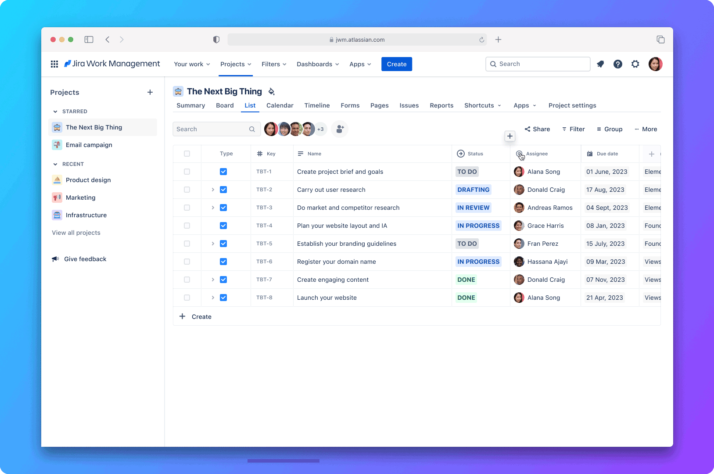
Task: Click the paint-style edit icon beside project title
Action: point(271,91)
